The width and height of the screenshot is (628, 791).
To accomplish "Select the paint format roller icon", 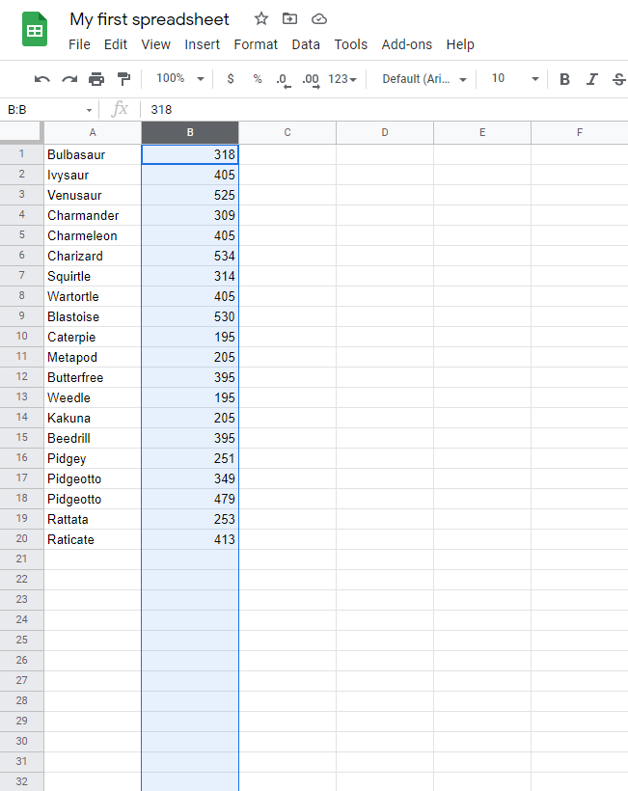I will click(123, 79).
